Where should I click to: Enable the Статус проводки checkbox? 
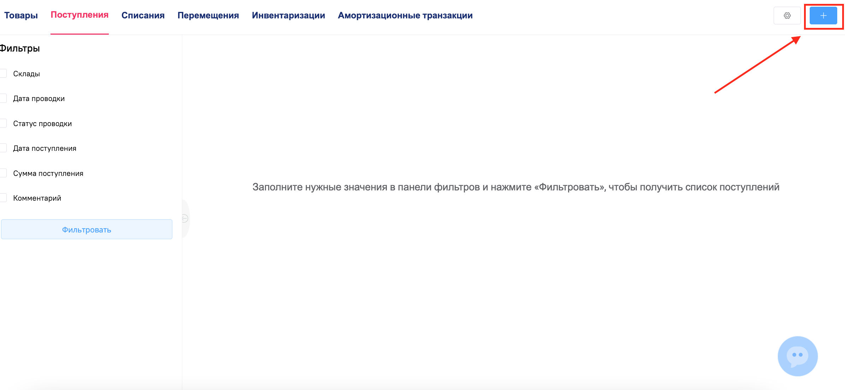point(3,123)
